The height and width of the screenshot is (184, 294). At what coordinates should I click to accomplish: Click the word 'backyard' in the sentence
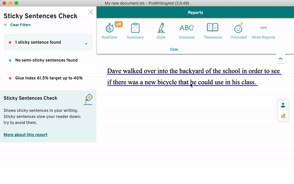tap(191, 71)
